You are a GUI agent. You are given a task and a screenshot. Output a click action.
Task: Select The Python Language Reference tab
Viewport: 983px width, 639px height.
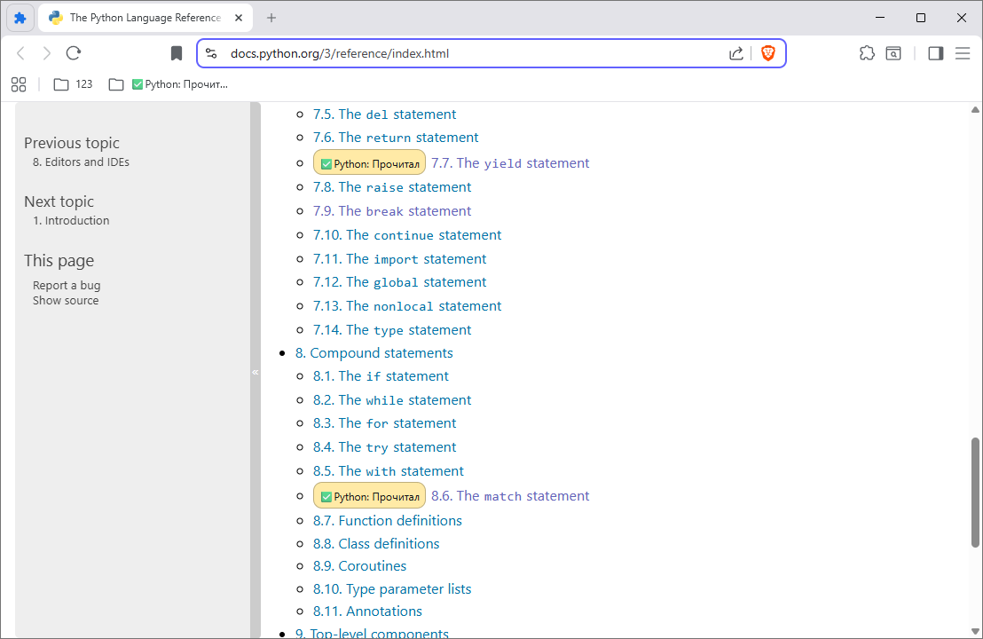pyautogui.click(x=144, y=18)
